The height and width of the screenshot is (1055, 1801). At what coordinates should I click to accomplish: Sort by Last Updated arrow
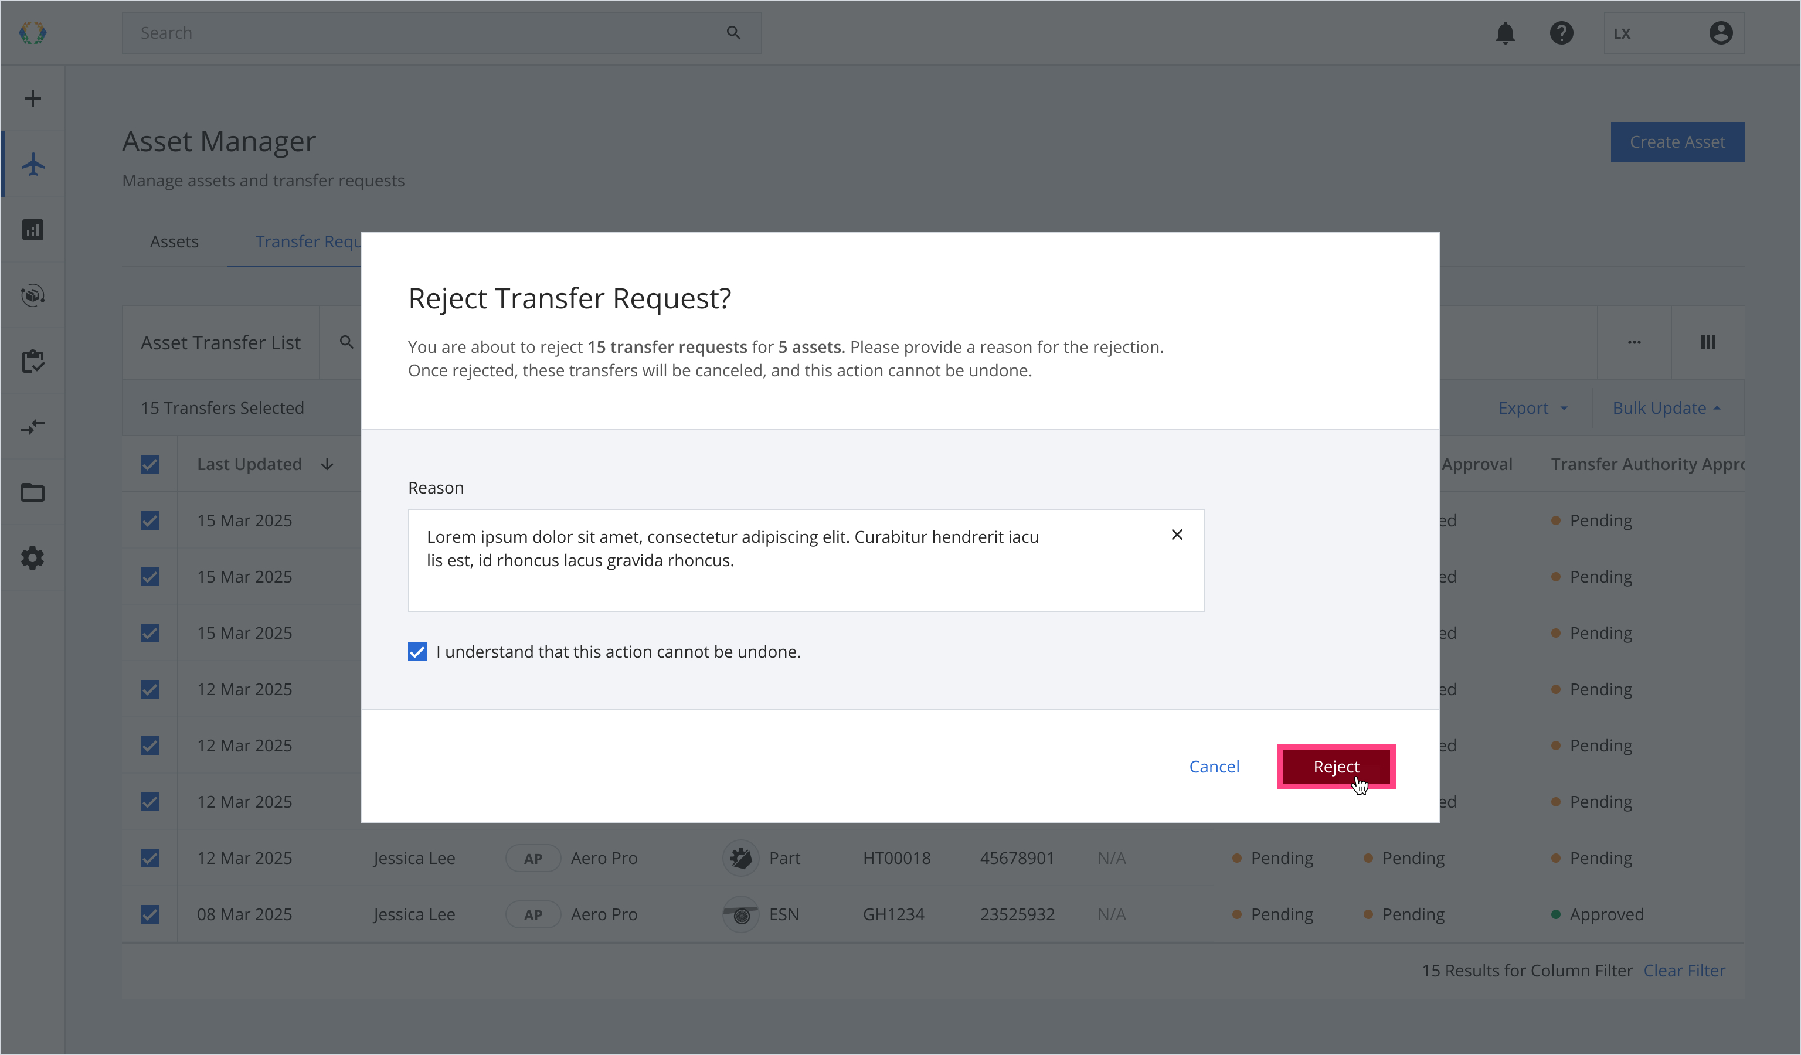click(x=327, y=464)
